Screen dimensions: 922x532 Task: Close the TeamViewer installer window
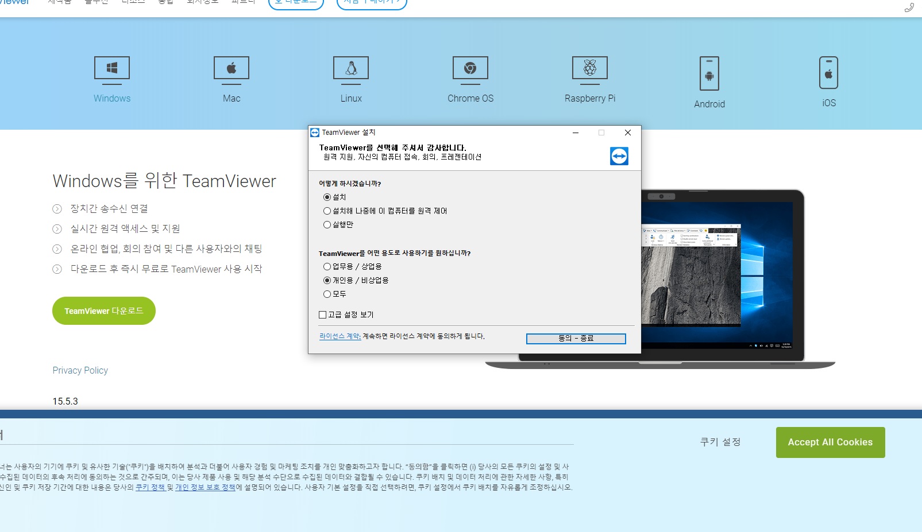click(x=628, y=133)
